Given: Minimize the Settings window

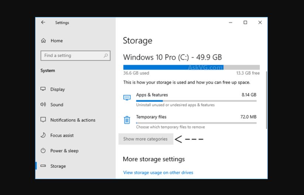Looking at the screenshot, I should 230,22.
